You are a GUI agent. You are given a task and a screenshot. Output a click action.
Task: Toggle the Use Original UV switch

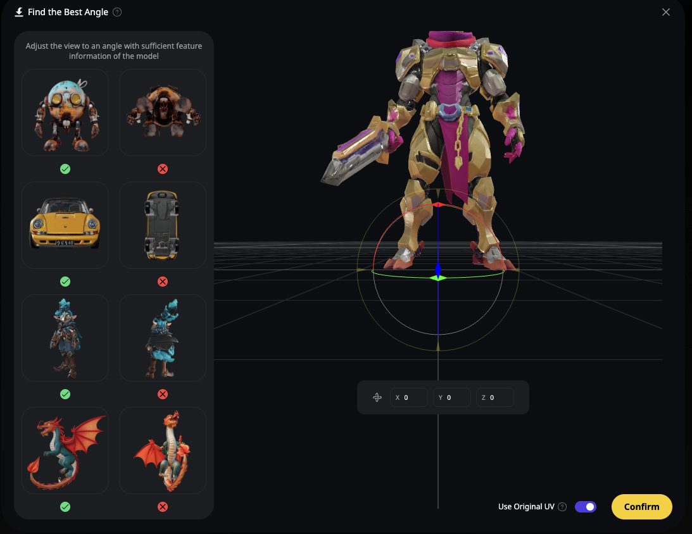click(585, 507)
